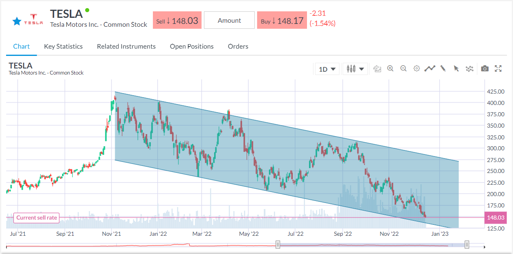Open the Related Instruments tab
This screenshot has width=513, height=254.
pyautogui.click(x=126, y=46)
